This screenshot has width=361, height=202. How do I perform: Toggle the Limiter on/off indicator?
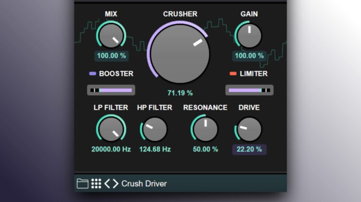[233, 74]
